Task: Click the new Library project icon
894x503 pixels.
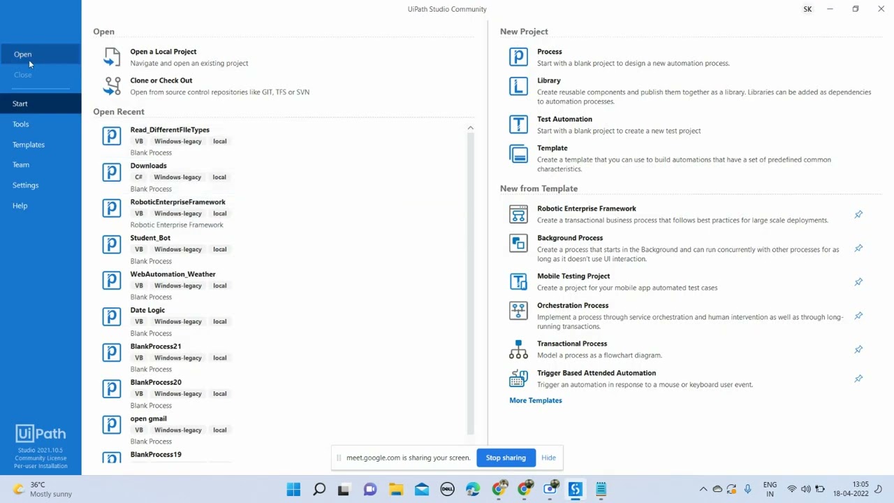Action: 518,86
